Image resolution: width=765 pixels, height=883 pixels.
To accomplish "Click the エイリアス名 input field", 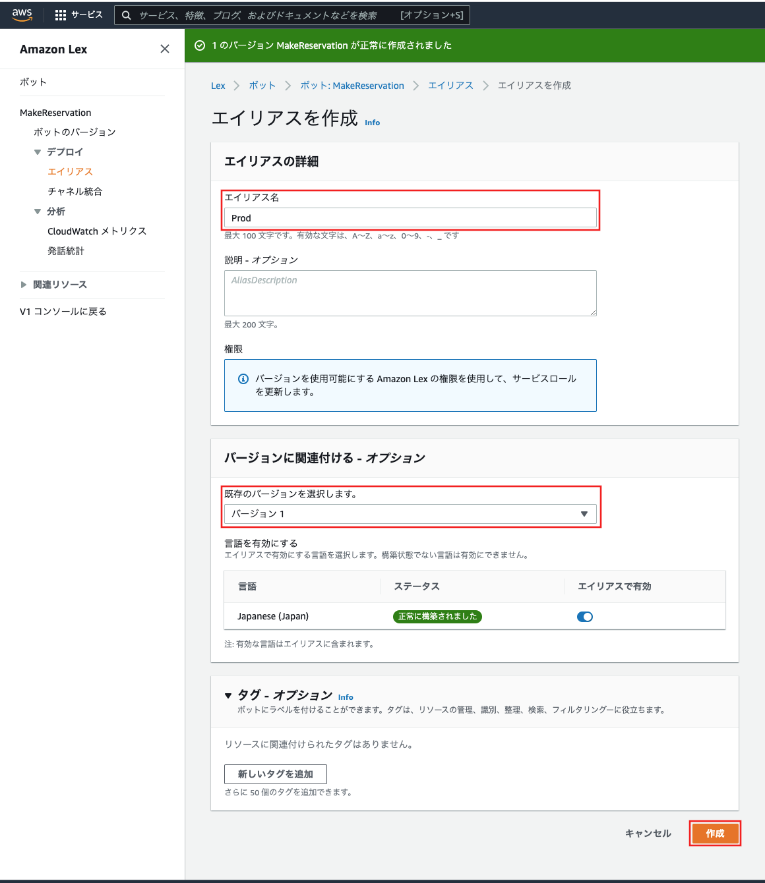I will click(410, 218).
